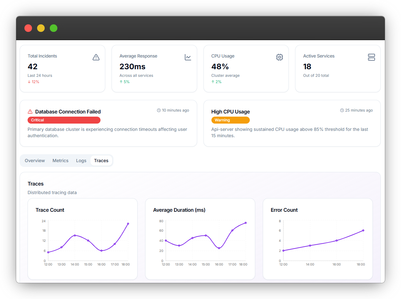Click the Critical severity badge
The height and width of the screenshot is (299, 401).
pos(64,120)
